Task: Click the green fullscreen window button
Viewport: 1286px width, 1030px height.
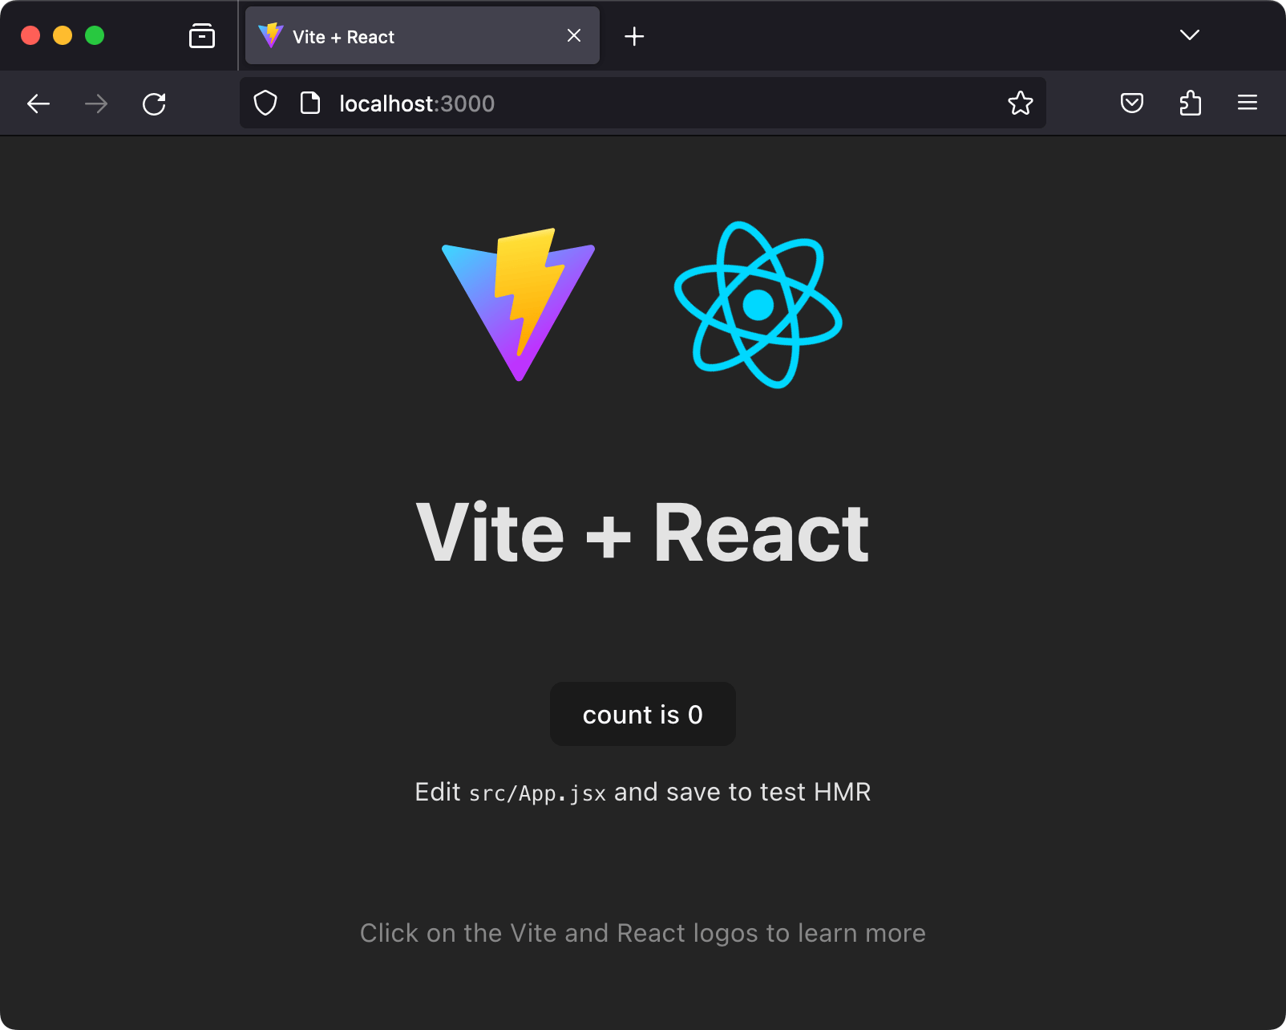Action: pyautogui.click(x=95, y=35)
